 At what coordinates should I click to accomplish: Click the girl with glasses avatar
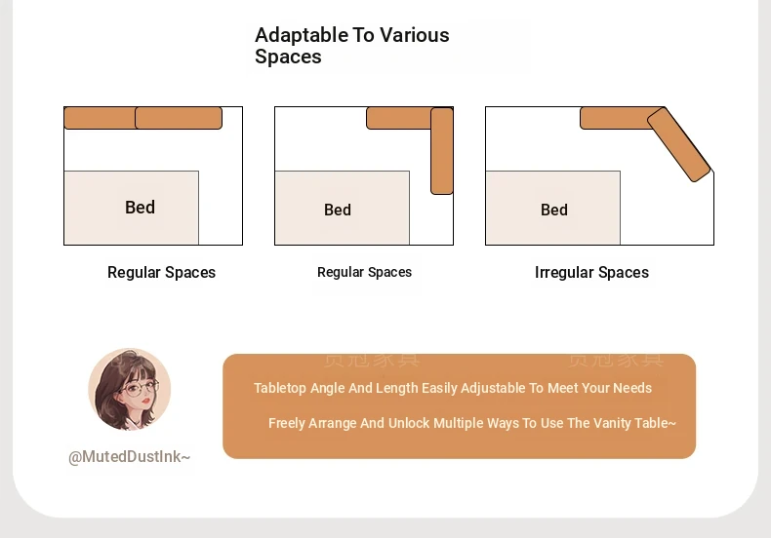(x=130, y=389)
